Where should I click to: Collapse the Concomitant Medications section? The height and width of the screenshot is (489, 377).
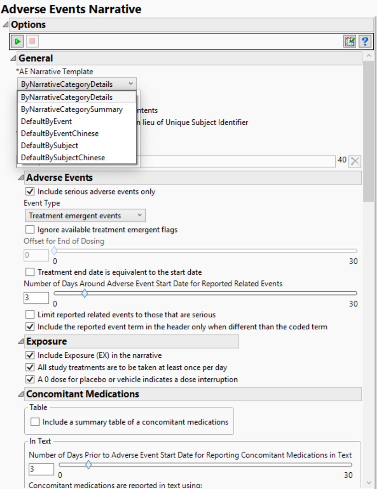[x=21, y=394]
